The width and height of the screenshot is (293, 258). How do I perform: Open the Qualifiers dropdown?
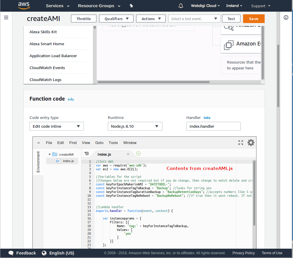tap(116, 19)
